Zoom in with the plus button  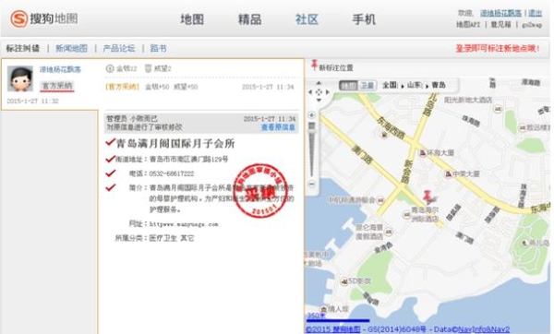point(312,115)
